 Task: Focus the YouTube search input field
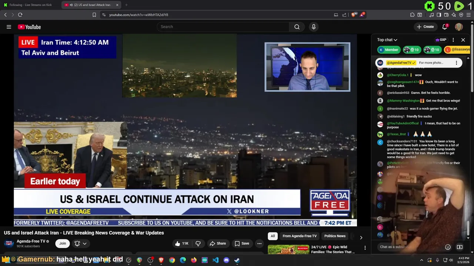[x=223, y=27]
